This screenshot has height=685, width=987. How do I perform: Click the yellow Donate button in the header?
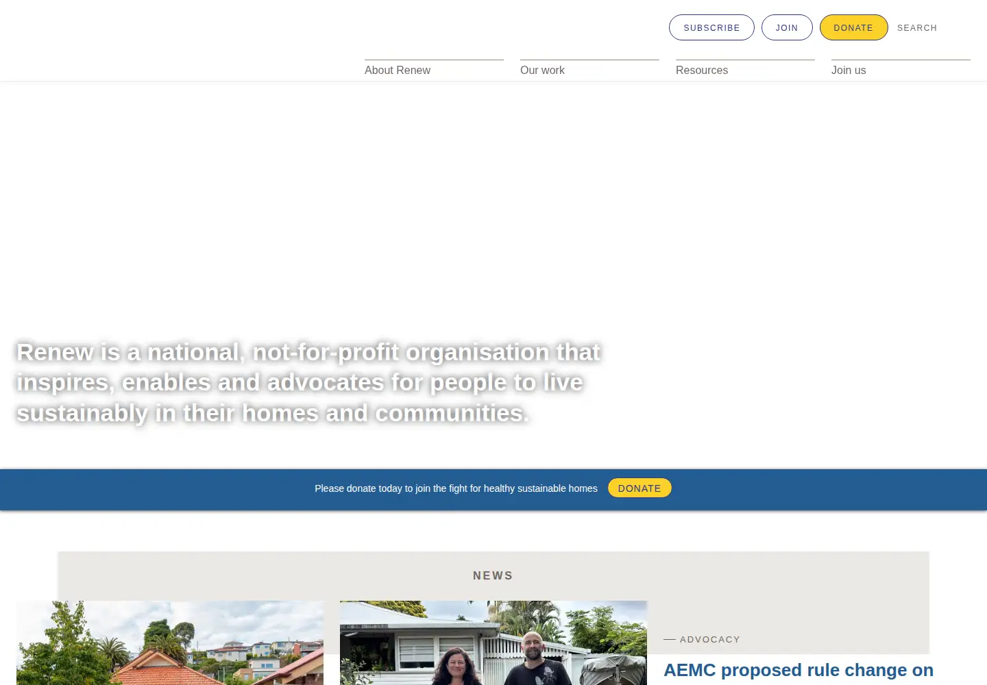click(x=853, y=27)
